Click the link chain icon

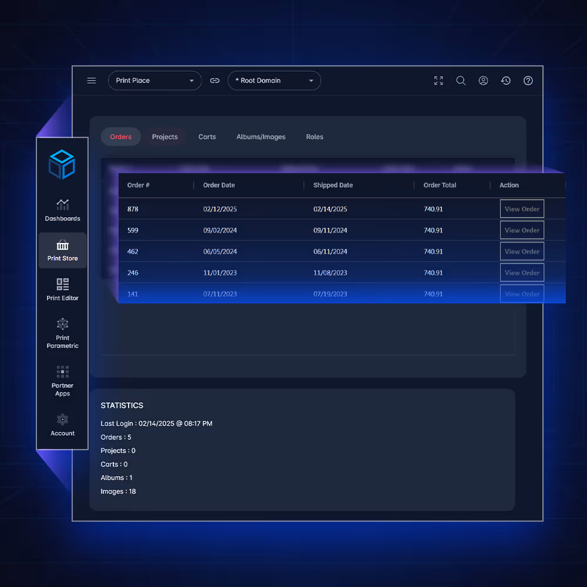215,80
